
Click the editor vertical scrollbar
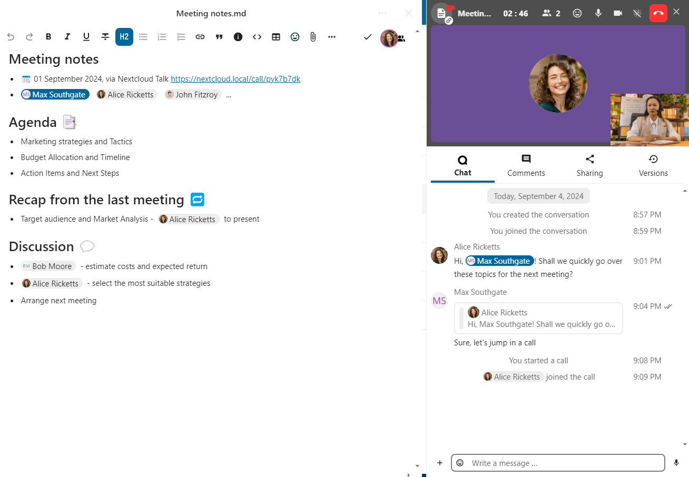pos(417,247)
